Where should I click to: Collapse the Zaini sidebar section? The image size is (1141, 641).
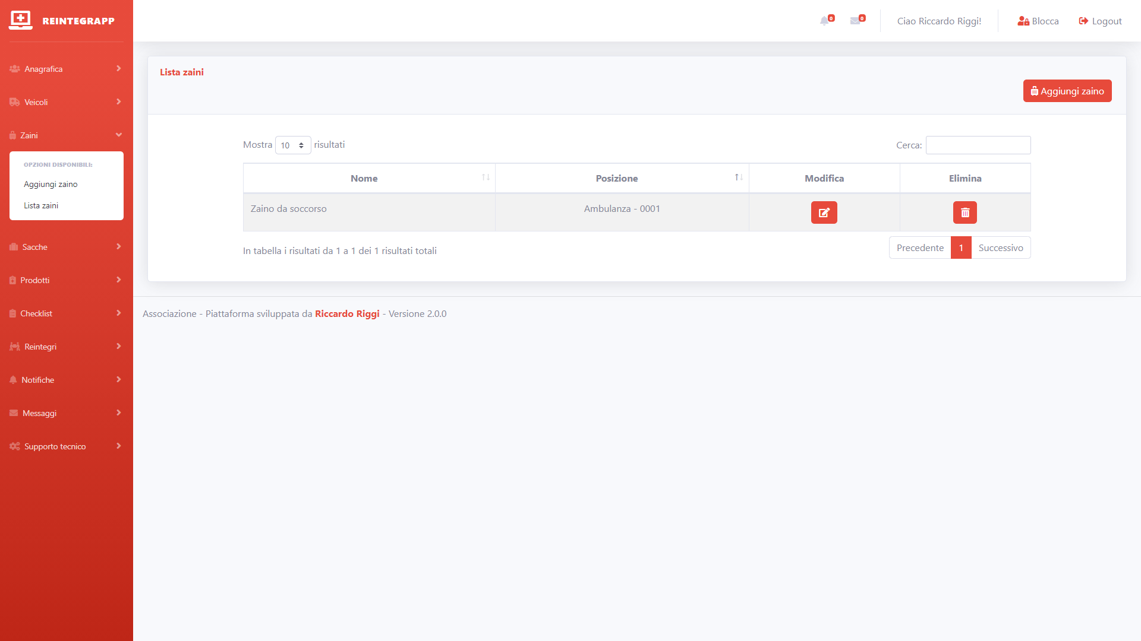66,135
